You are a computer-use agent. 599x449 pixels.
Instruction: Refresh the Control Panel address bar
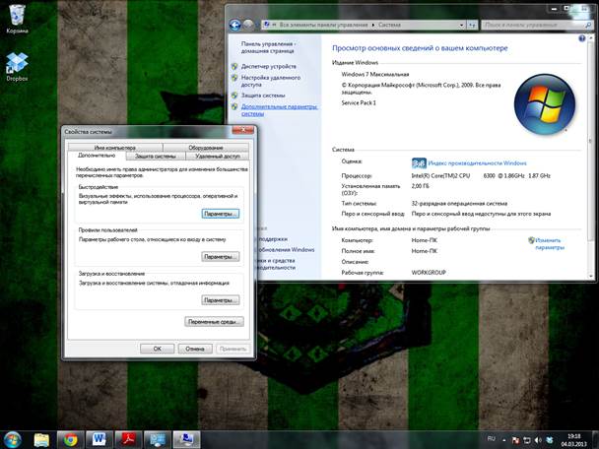tap(473, 26)
